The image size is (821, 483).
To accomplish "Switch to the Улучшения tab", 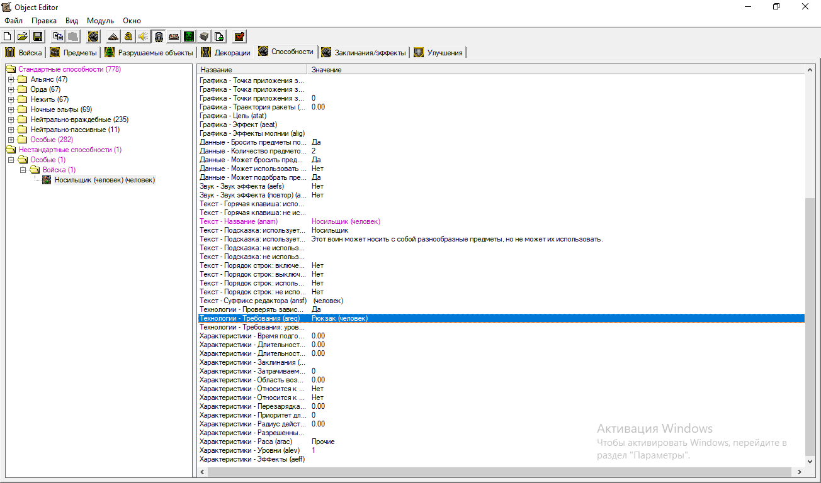I will [x=439, y=53].
